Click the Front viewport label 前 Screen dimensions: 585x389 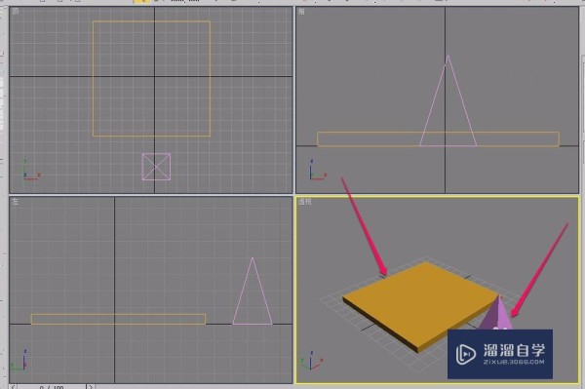(301, 11)
